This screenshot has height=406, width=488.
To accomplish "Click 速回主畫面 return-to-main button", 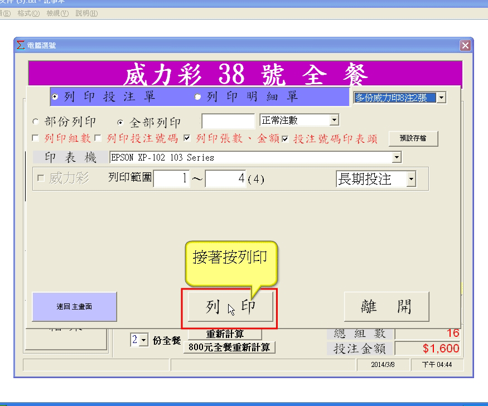I will click(74, 307).
